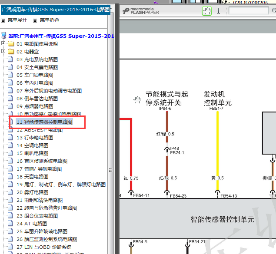The height and width of the screenshot is (254, 276).
Task: Open 09 点烟器电路图
Action: [35, 106]
